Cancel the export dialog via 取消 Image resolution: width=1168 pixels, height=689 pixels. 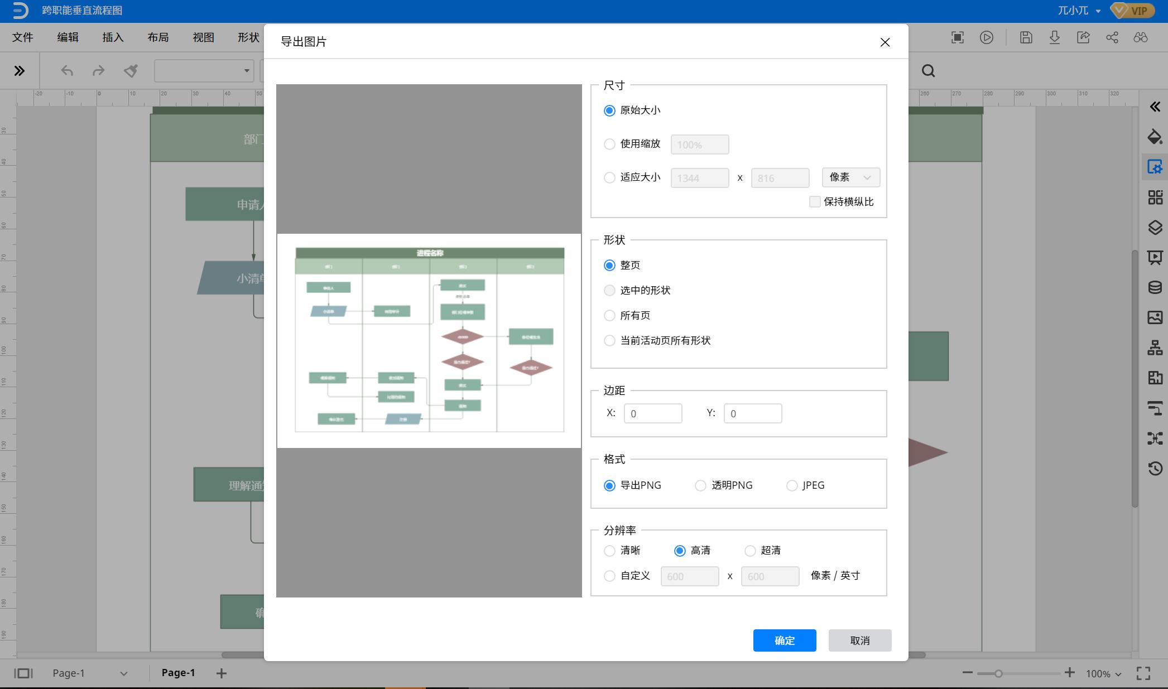click(859, 640)
